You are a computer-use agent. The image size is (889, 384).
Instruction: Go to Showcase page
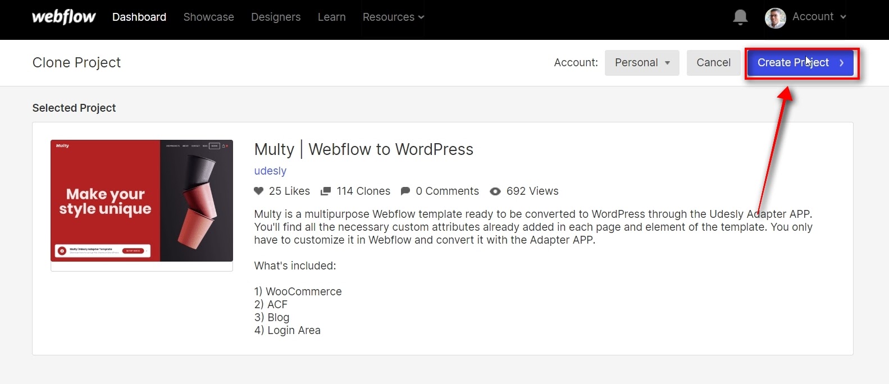[209, 17]
